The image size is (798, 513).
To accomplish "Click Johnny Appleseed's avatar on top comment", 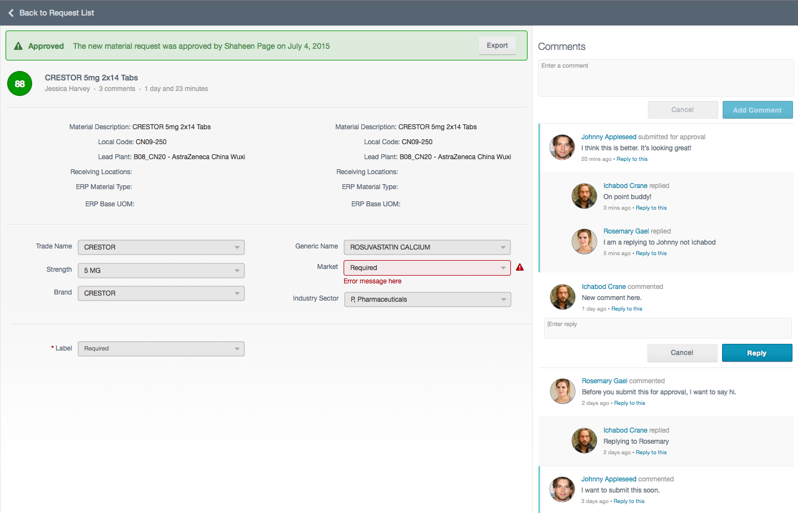I will pos(562,148).
